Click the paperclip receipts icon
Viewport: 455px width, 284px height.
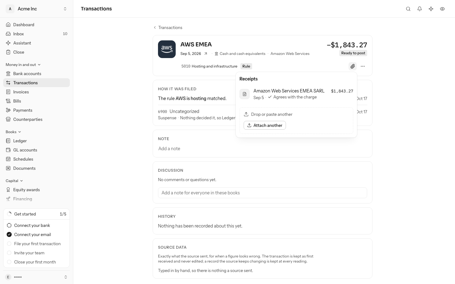pos(353,66)
